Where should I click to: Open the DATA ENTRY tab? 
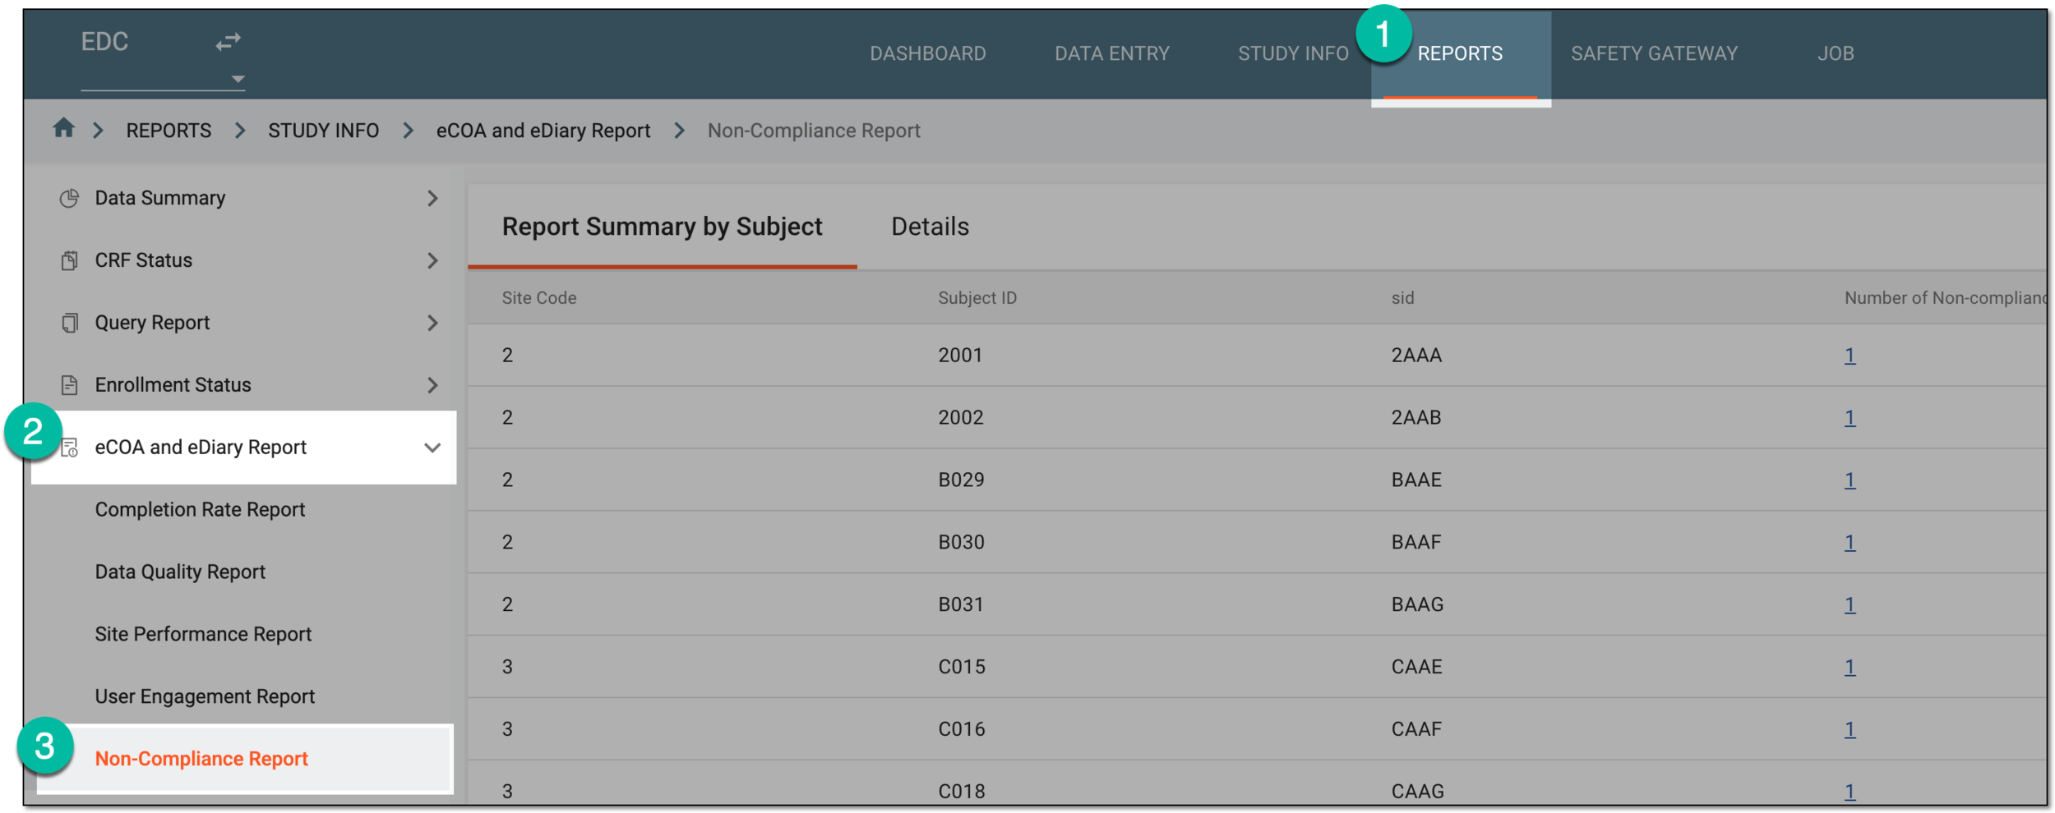click(1111, 53)
